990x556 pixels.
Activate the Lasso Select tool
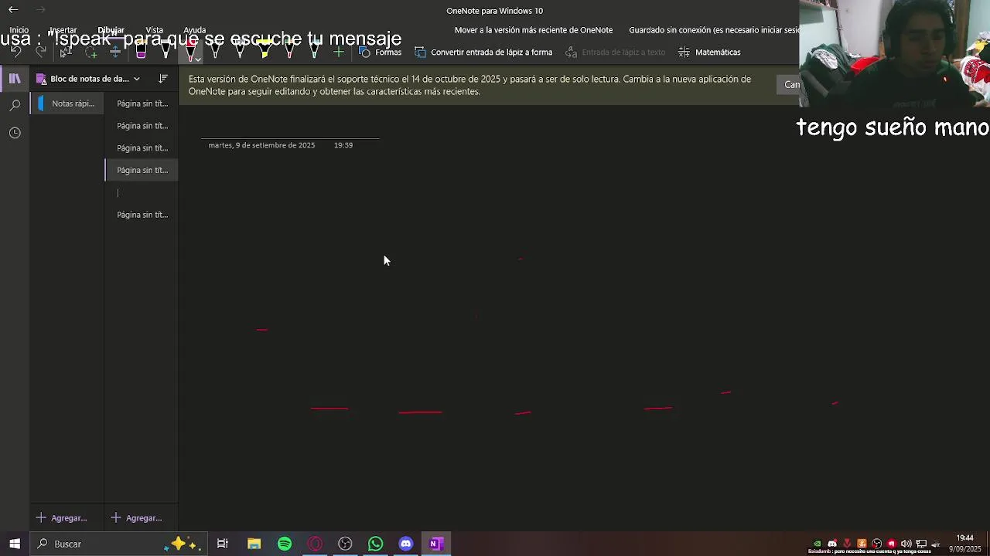click(x=91, y=53)
